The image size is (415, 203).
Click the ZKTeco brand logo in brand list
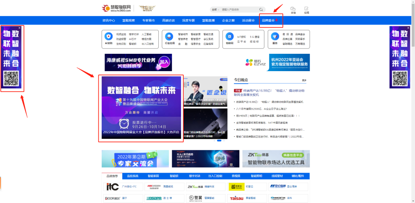coord(195,186)
